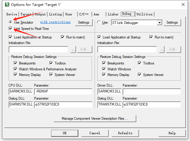Toggle debugger Memory Display checkbox

[104, 75]
